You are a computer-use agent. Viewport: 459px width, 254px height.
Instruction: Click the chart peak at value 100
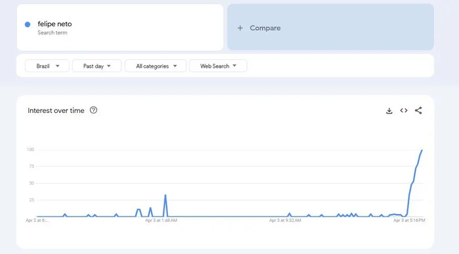pyautogui.click(x=422, y=150)
